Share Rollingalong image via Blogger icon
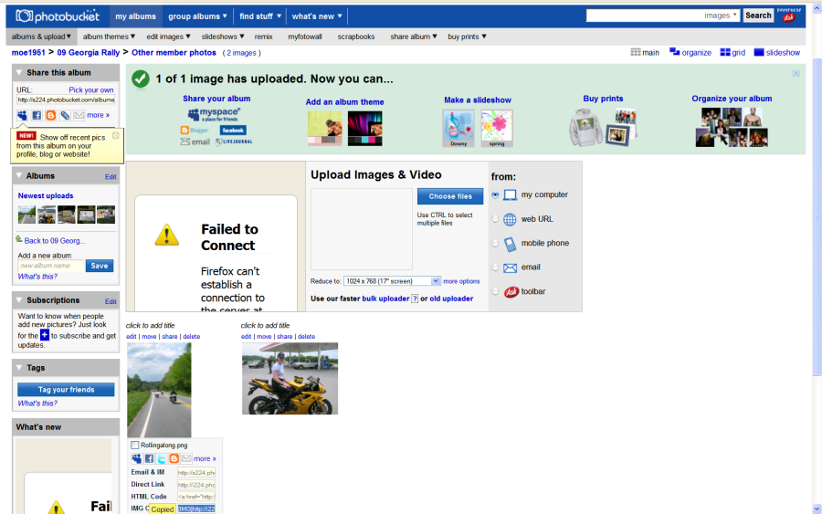The height and width of the screenshot is (514, 822). tap(174, 459)
